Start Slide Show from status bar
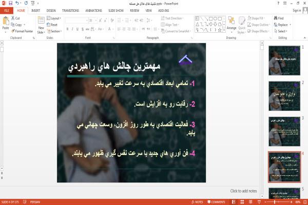This screenshot has height=205, width=308. coord(259,202)
